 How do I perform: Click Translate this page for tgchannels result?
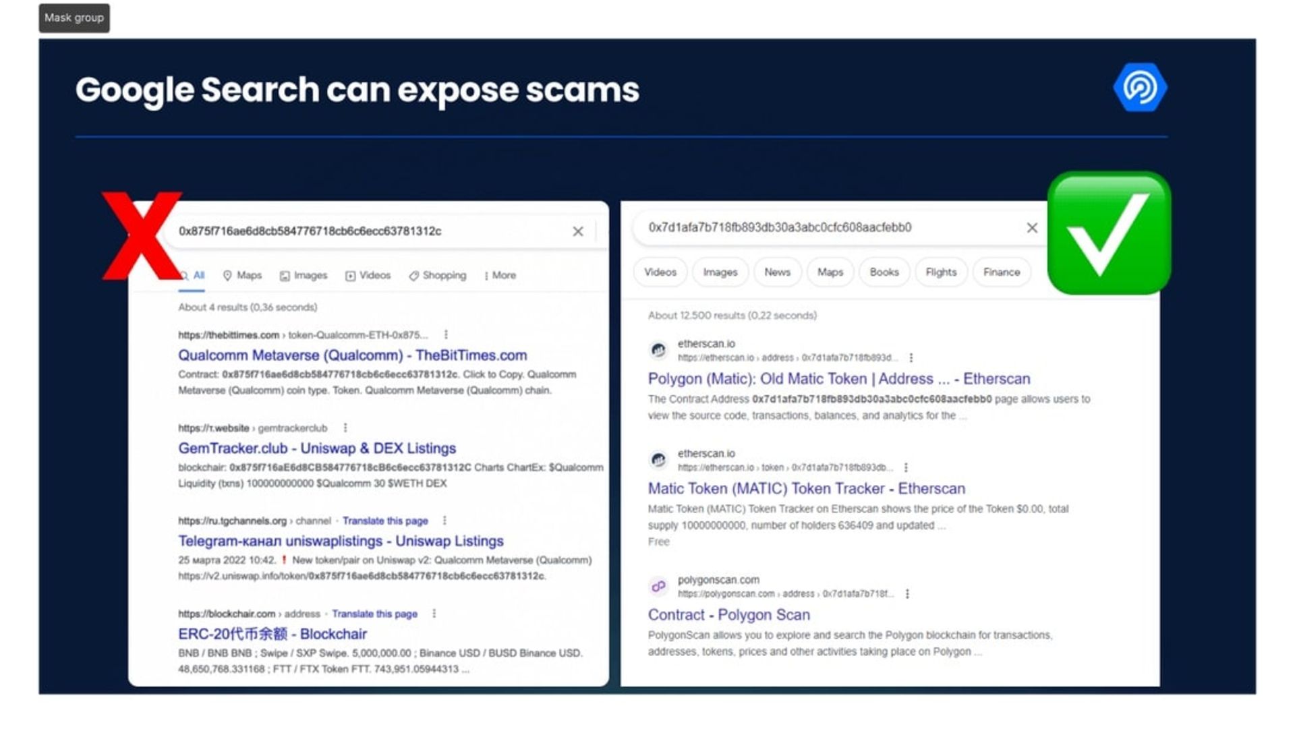(x=385, y=521)
